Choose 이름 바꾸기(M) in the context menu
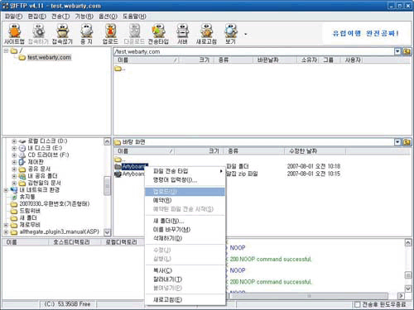Screen dimensions: 414x310 click(185, 230)
